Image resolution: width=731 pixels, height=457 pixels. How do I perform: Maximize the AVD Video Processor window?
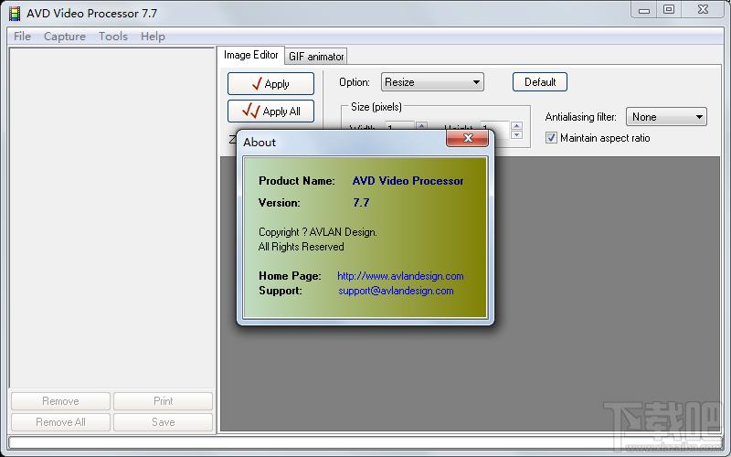pyautogui.click(x=669, y=10)
